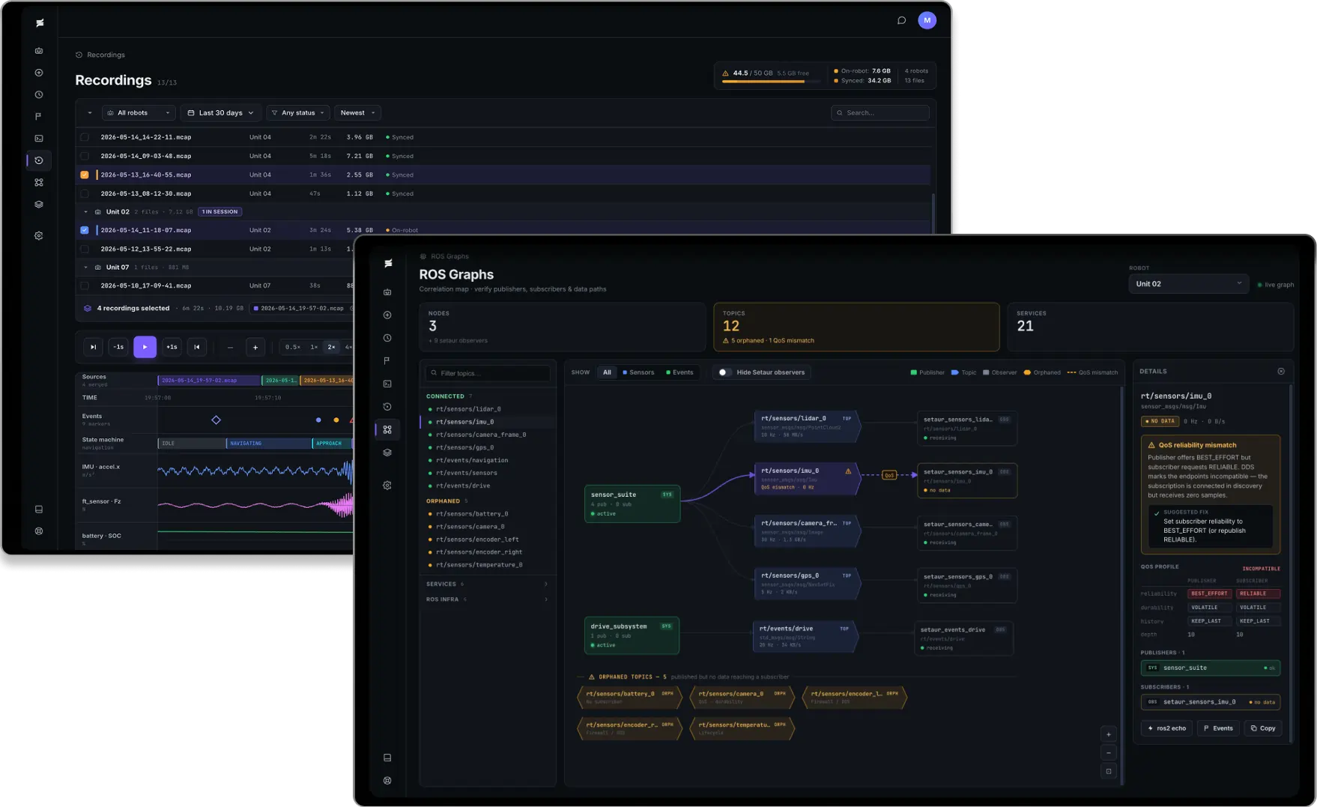Uncheck the 2026-05-14_11-18-07.mcap recording

click(x=85, y=230)
